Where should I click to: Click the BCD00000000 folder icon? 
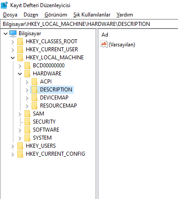27,66
